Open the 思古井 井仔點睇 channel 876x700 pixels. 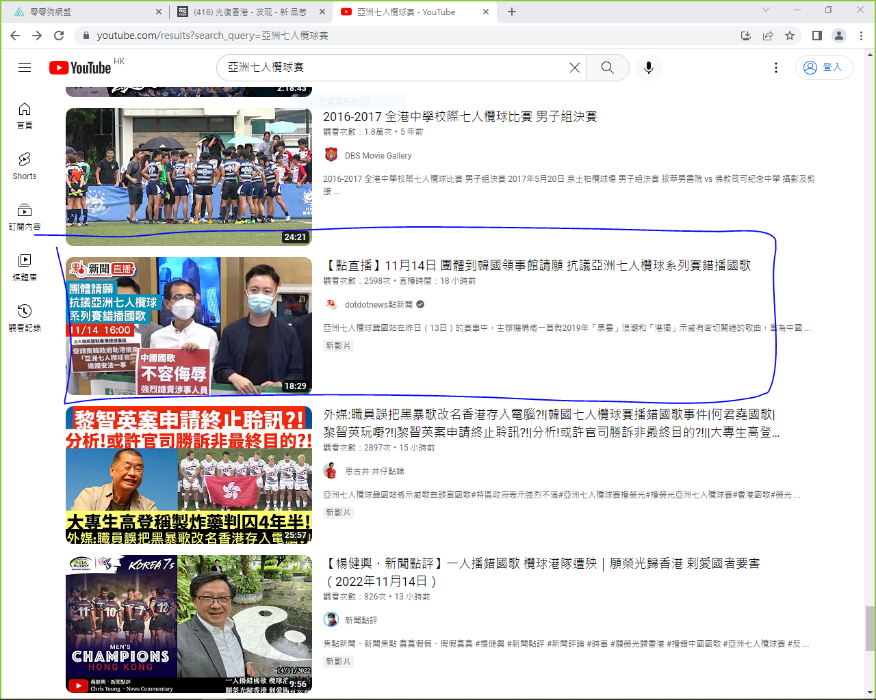[374, 471]
